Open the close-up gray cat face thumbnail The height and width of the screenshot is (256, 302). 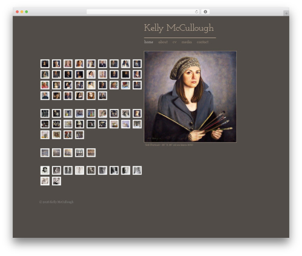pos(137,124)
